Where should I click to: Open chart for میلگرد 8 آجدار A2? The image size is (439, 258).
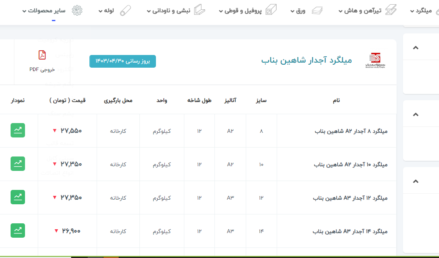18,130
